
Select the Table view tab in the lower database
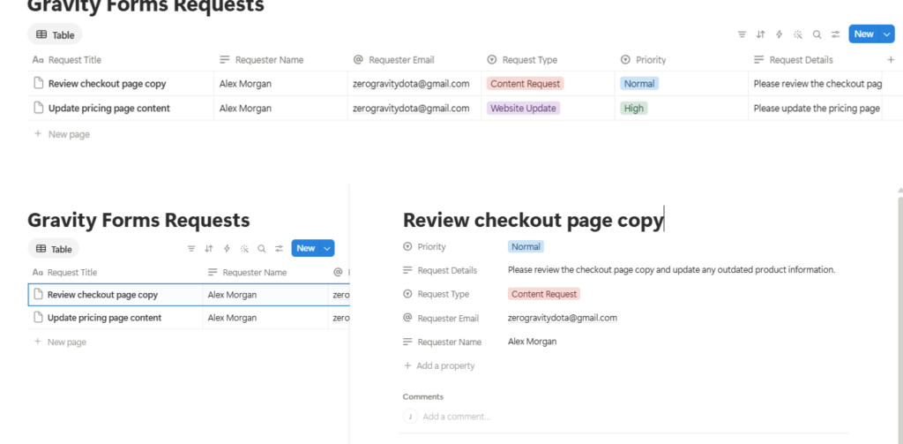54,249
